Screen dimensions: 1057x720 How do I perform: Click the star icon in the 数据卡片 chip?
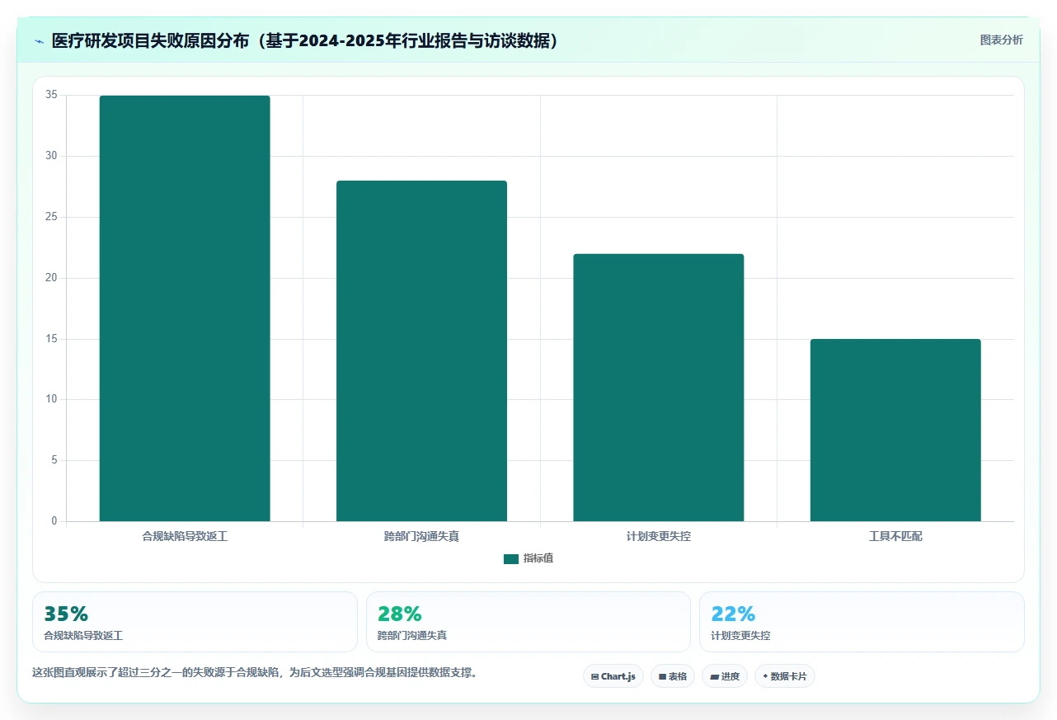(x=765, y=676)
